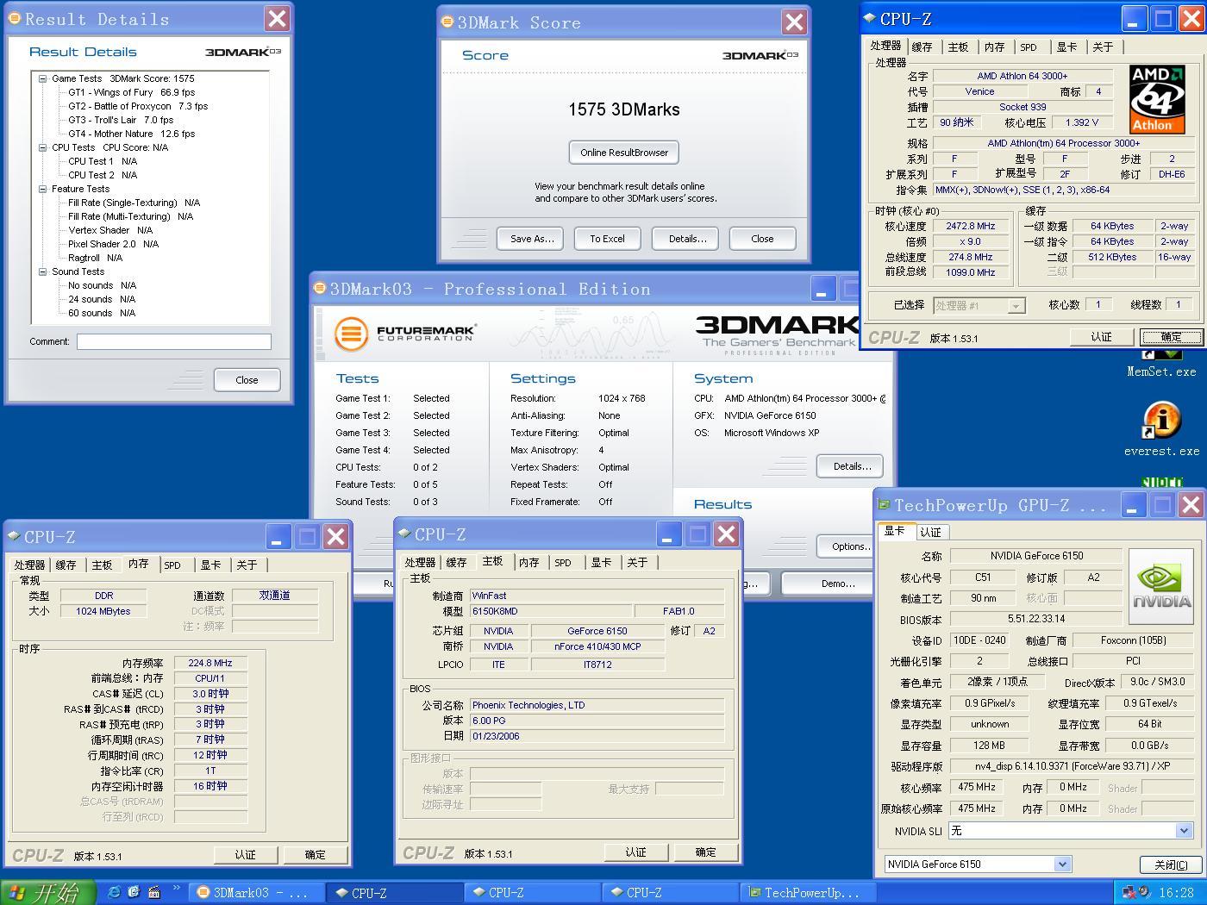Click 确定 in CPU-Z mainboard window

(x=706, y=852)
